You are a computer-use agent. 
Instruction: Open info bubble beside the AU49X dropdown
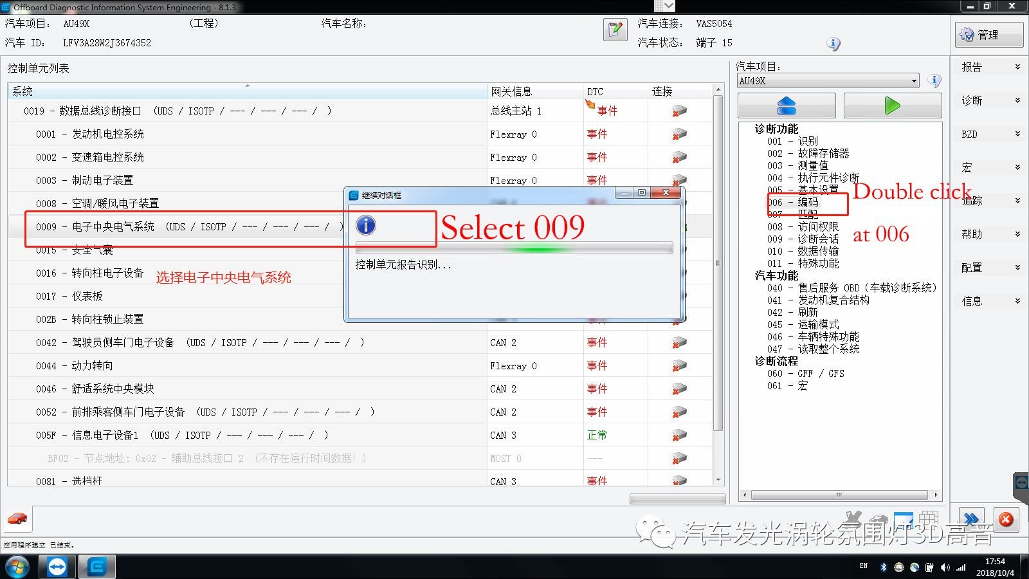point(934,81)
